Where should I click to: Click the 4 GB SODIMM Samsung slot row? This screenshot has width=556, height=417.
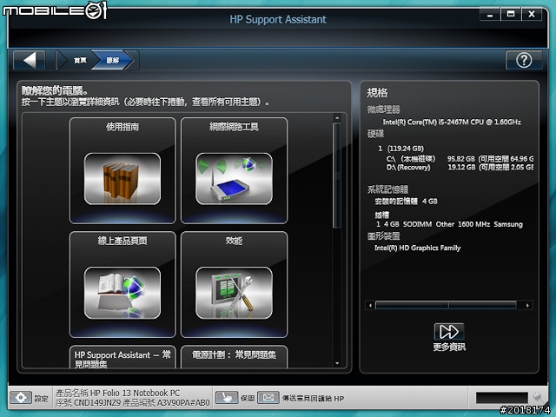click(449, 224)
